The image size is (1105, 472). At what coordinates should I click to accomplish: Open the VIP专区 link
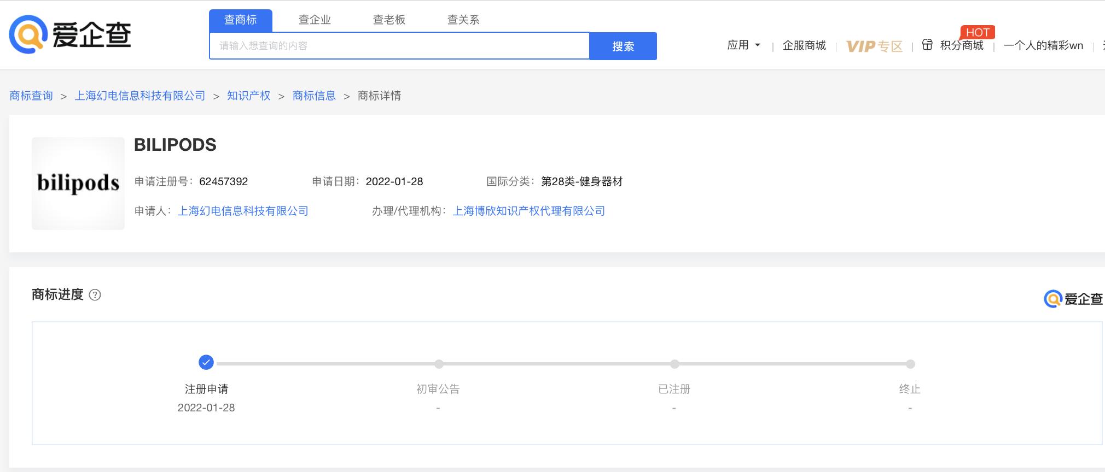click(x=874, y=46)
